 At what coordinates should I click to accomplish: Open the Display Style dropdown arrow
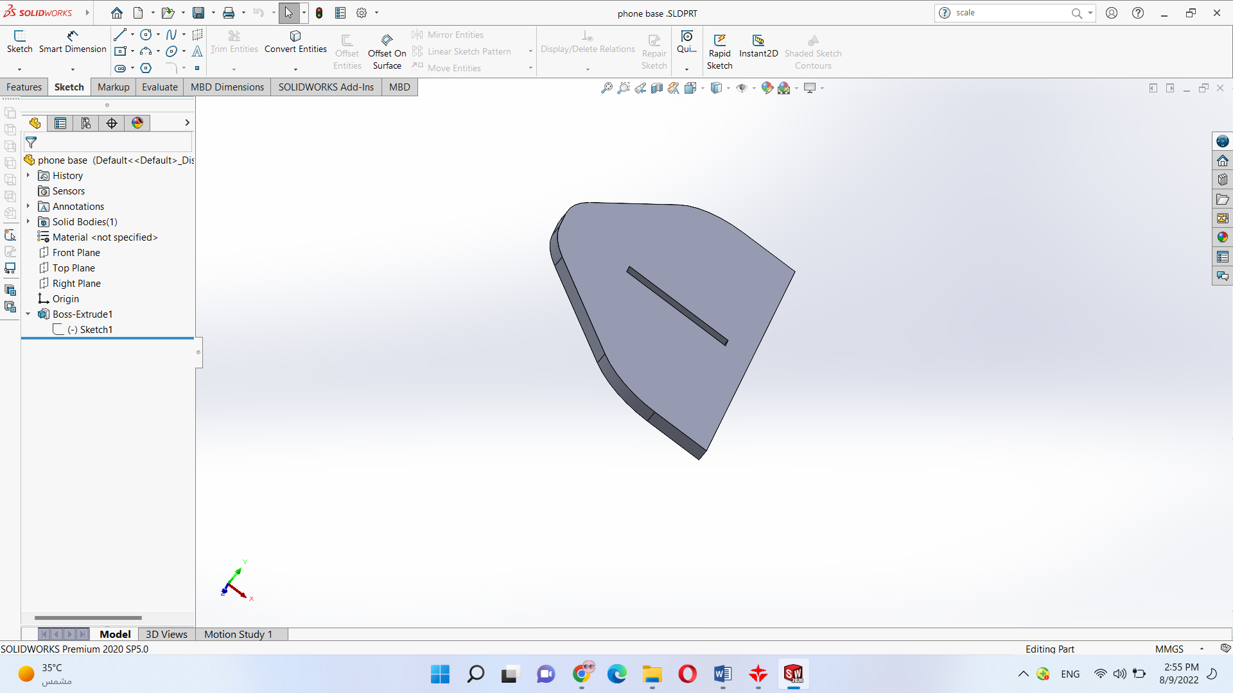click(x=728, y=88)
